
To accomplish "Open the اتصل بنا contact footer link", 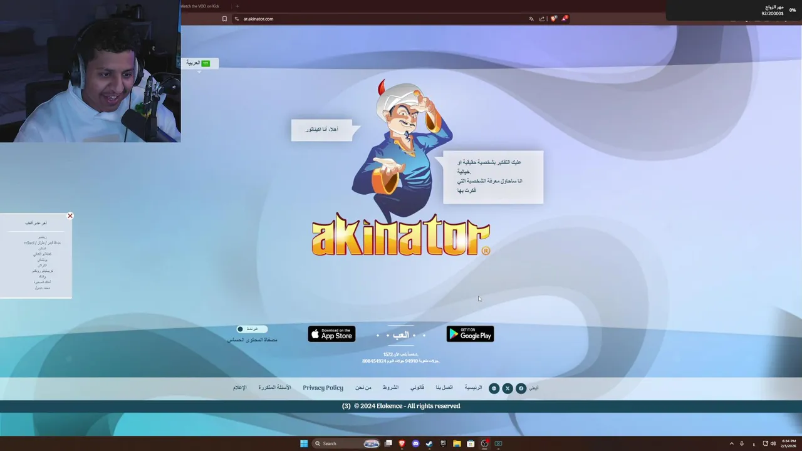I will point(444,388).
